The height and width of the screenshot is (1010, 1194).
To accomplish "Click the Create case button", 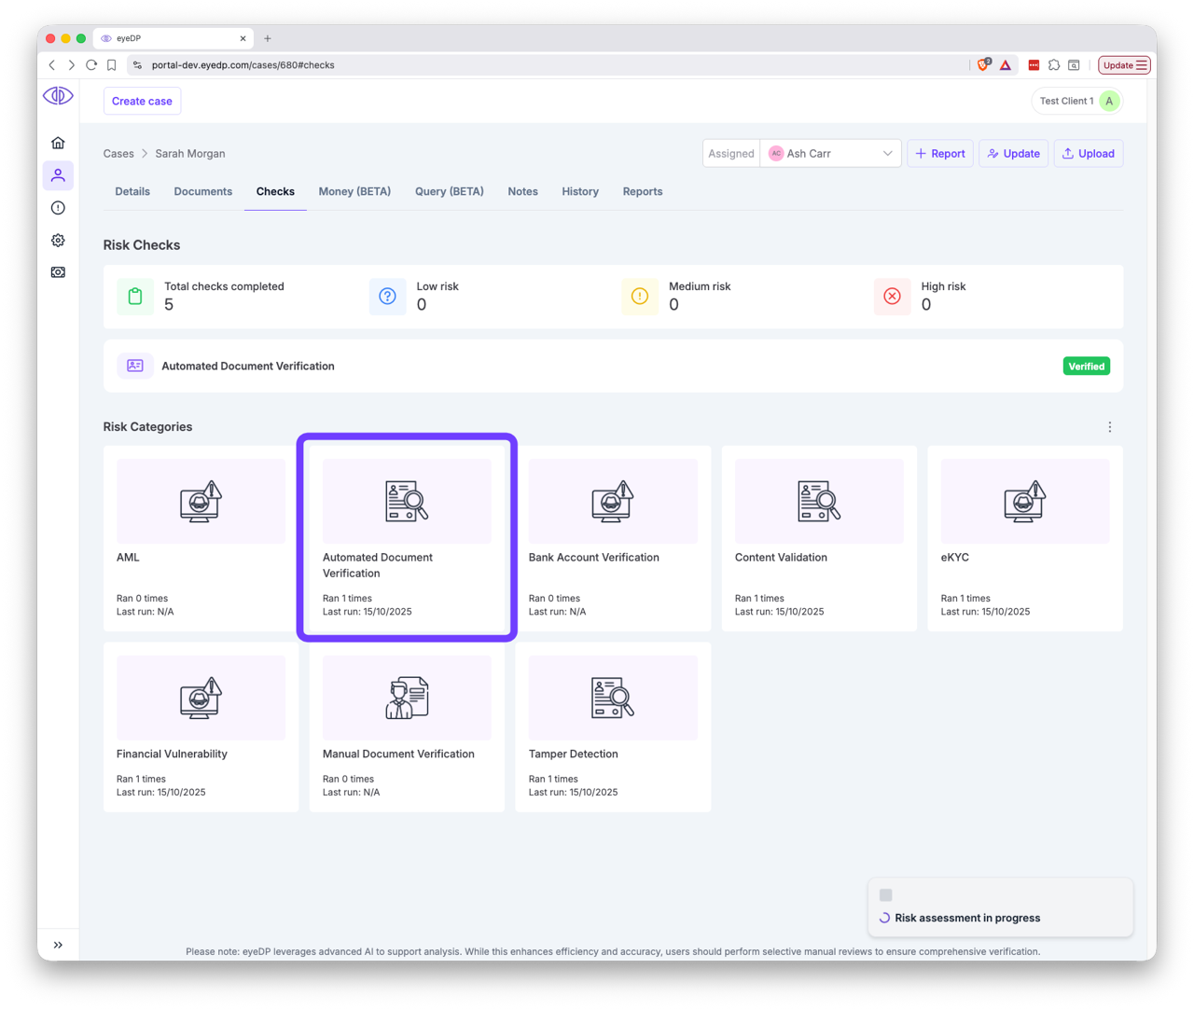I will pos(142,101).
